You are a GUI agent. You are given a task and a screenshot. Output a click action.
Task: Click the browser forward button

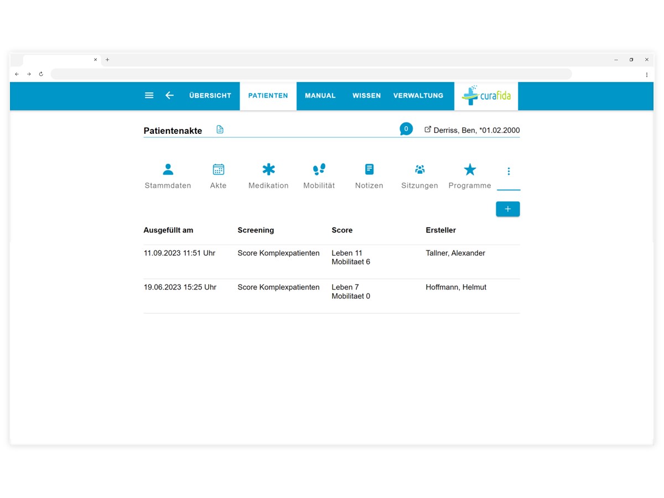(29, 74)
